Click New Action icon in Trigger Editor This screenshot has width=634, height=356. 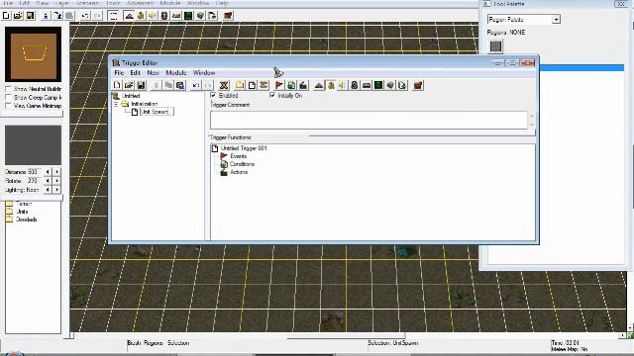point(303,85)
